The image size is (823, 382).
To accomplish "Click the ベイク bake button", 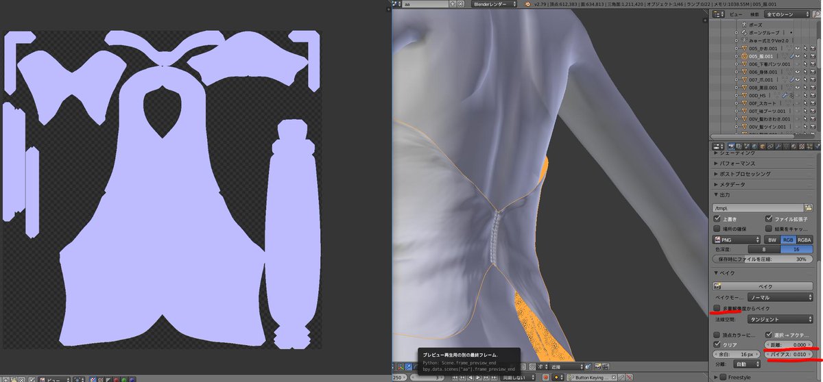I will click(764, 286).
